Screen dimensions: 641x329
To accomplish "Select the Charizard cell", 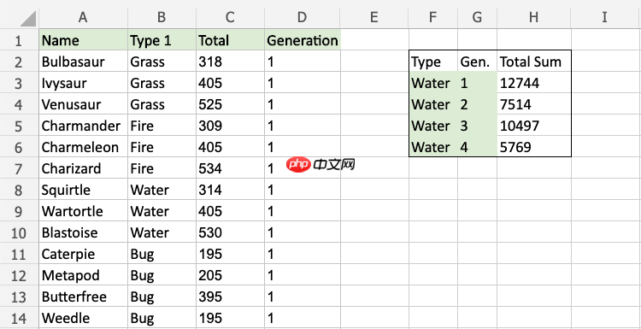I will [x=84, y=168].
